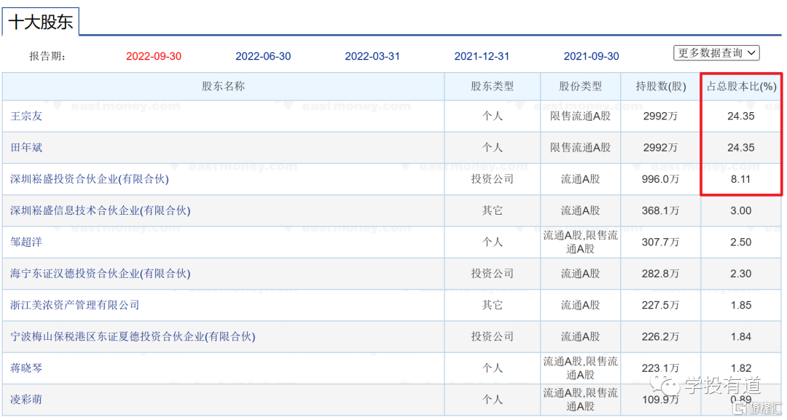Open shareholder link 邹超洋

pyautogui.click(x=26, y=242)
